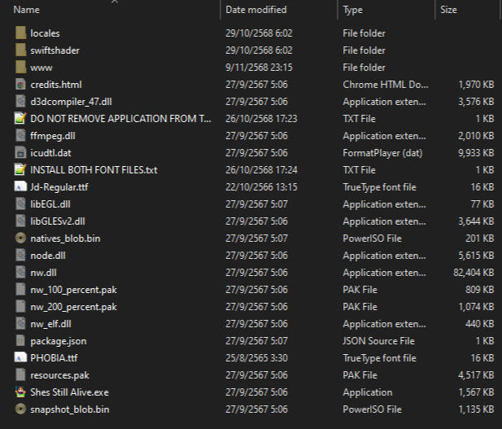502x429 pixels.
Task: Click the DO NOT REMOVE APPLICATION text file
Action: 120,119
